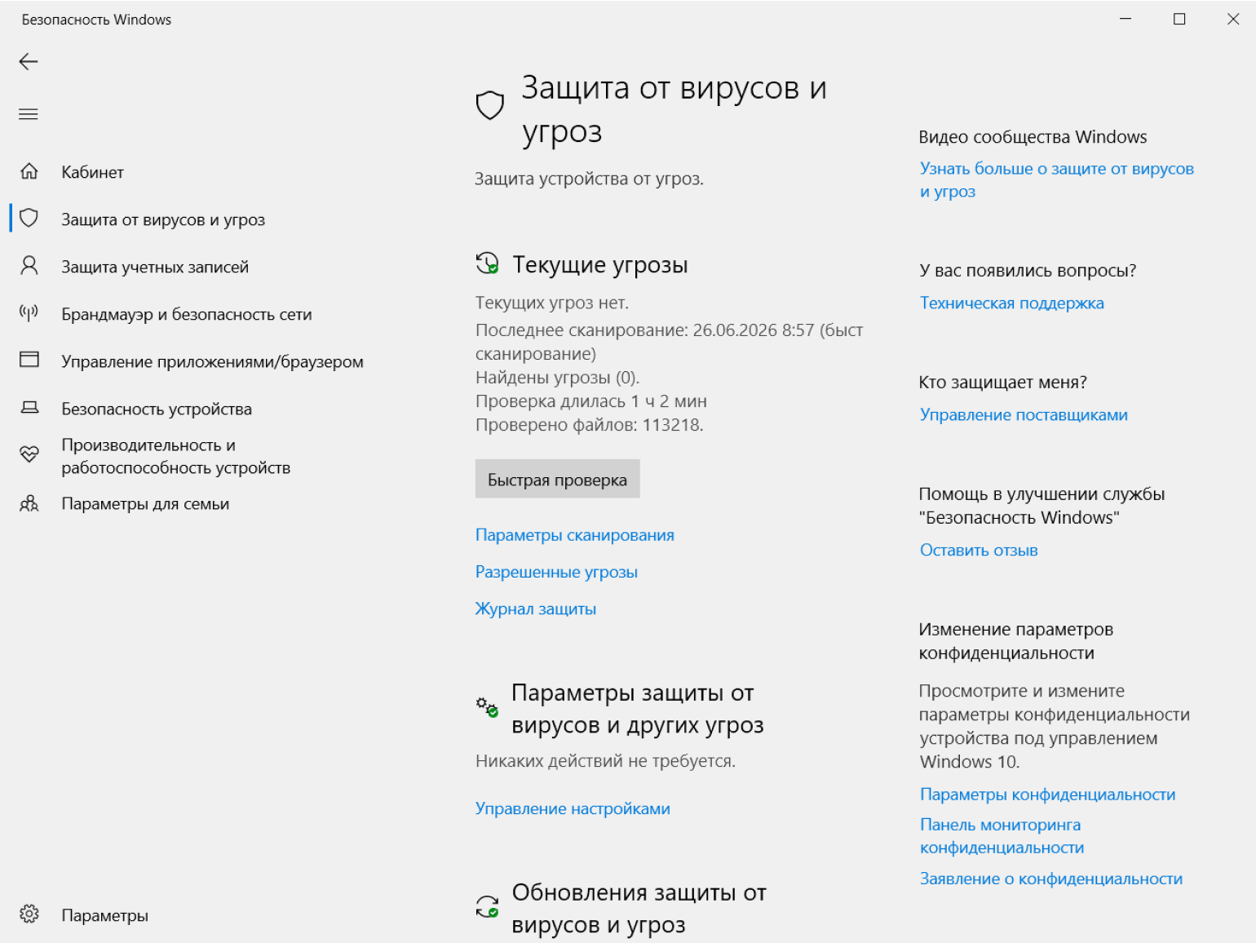Click Управление поставщиками link
The width and height of the screenshot is (1256, 943).
1024,414
